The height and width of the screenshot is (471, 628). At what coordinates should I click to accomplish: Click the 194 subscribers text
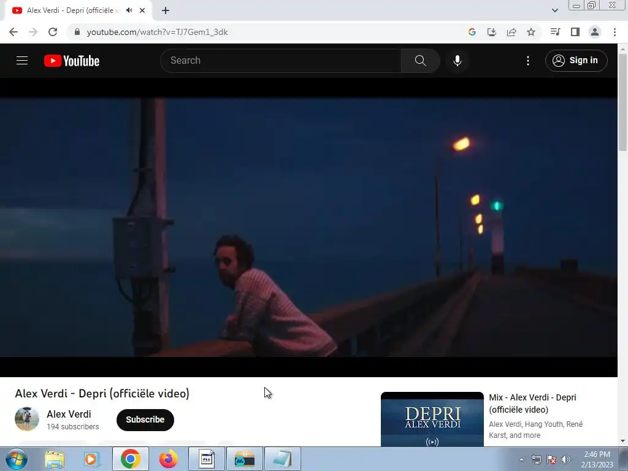pos(73,427)
